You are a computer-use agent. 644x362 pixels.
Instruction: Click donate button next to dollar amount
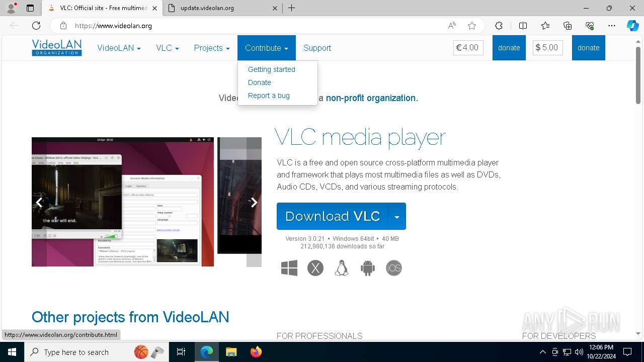tap(589, 48)
